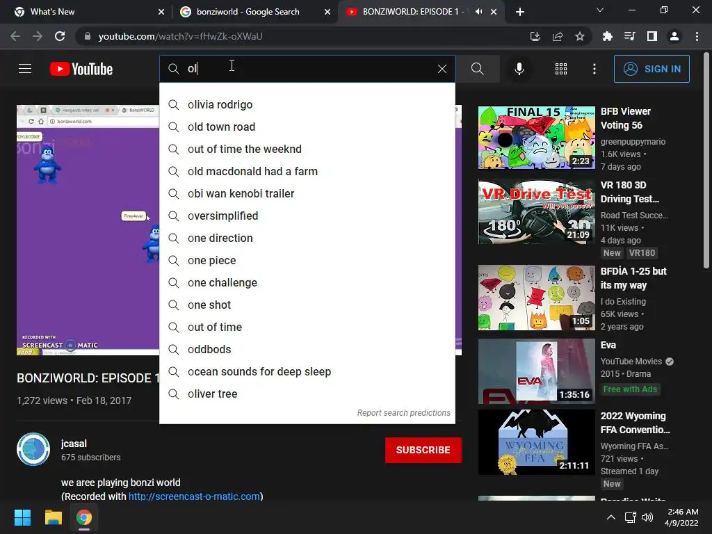Image resolution: width=712 pixels, height=534 pixels.
Task: Open the jcasal channel name link
Action: click(x=74, y=444)
